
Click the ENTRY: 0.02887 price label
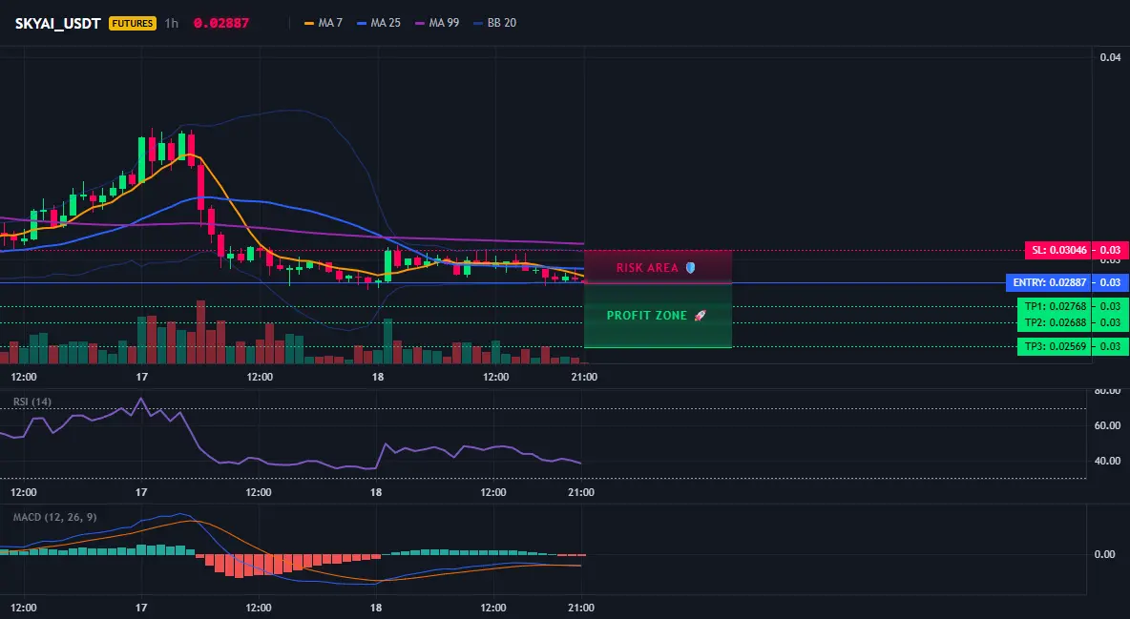(1049, 282)
